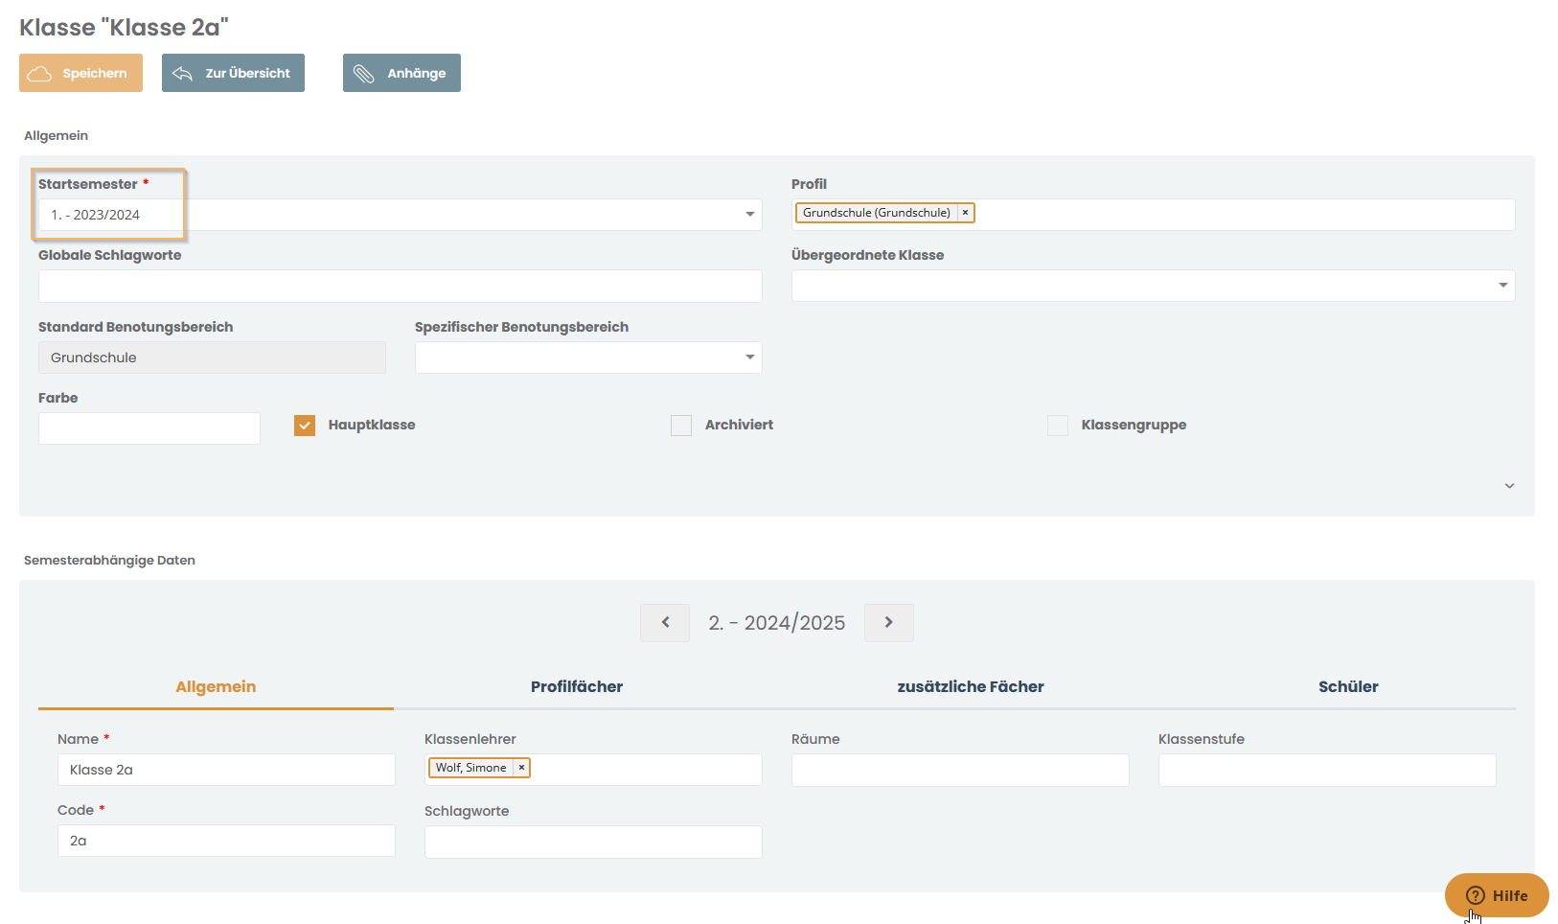
Task: Click the Anhänge paperclip icon
Action: (x=364, y=74)
